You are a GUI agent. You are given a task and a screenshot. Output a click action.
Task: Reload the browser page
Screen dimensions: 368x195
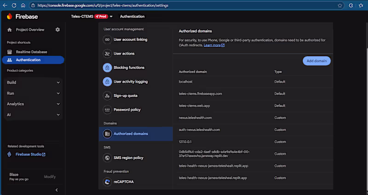click(x=14, y=6)
